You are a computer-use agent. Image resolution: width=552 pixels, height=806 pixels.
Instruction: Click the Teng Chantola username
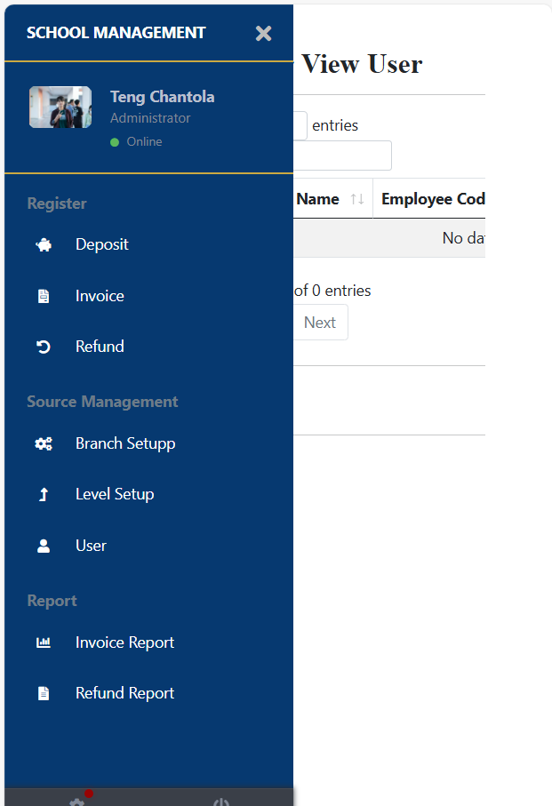[162, 98]
